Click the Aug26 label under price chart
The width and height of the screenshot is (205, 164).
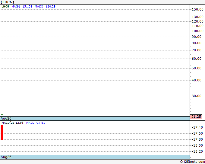[6, 118]
